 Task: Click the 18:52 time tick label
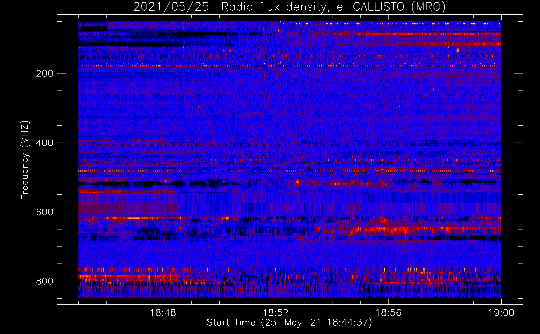tap(276, 313)
